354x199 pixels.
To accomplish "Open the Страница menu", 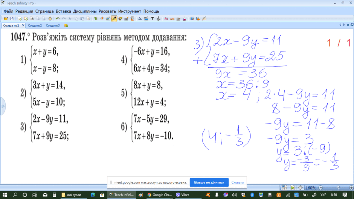I will point(44,11).
